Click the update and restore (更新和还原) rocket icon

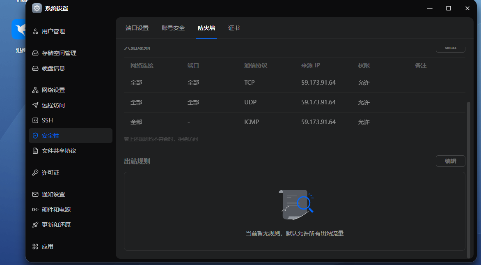35,225
